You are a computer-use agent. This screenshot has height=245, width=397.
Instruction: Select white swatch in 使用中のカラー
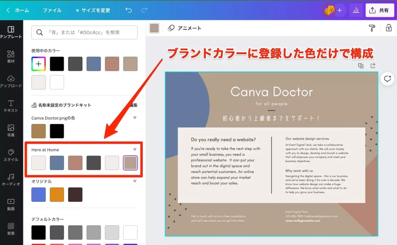click(57, 82)
